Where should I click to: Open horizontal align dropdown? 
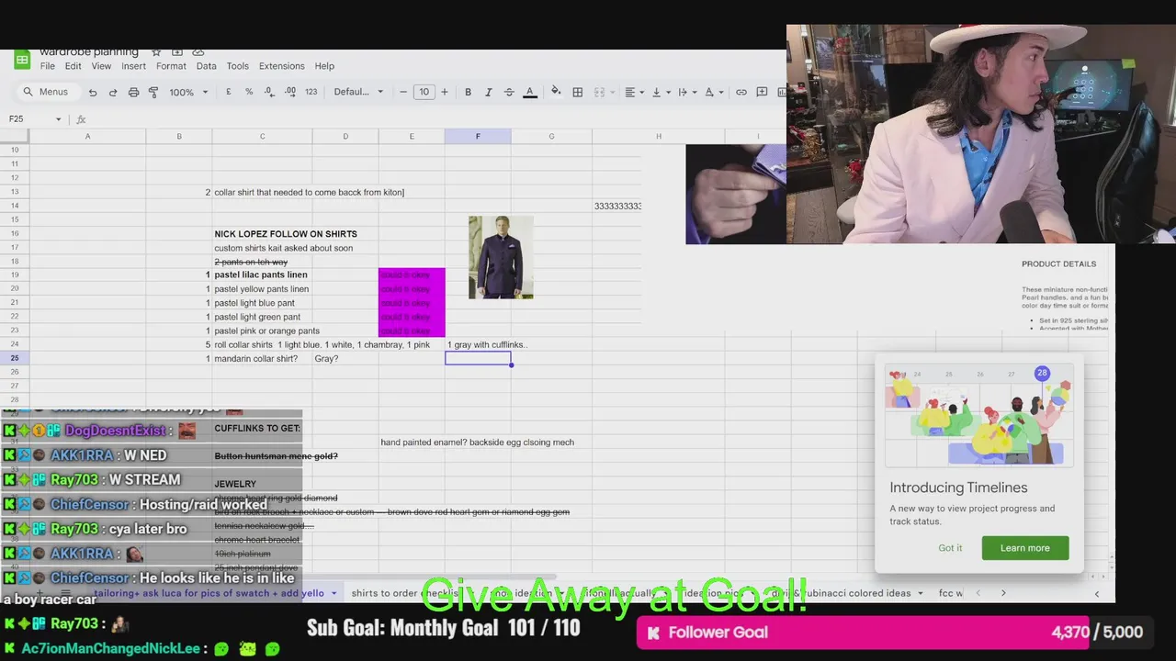coord(634,92)
